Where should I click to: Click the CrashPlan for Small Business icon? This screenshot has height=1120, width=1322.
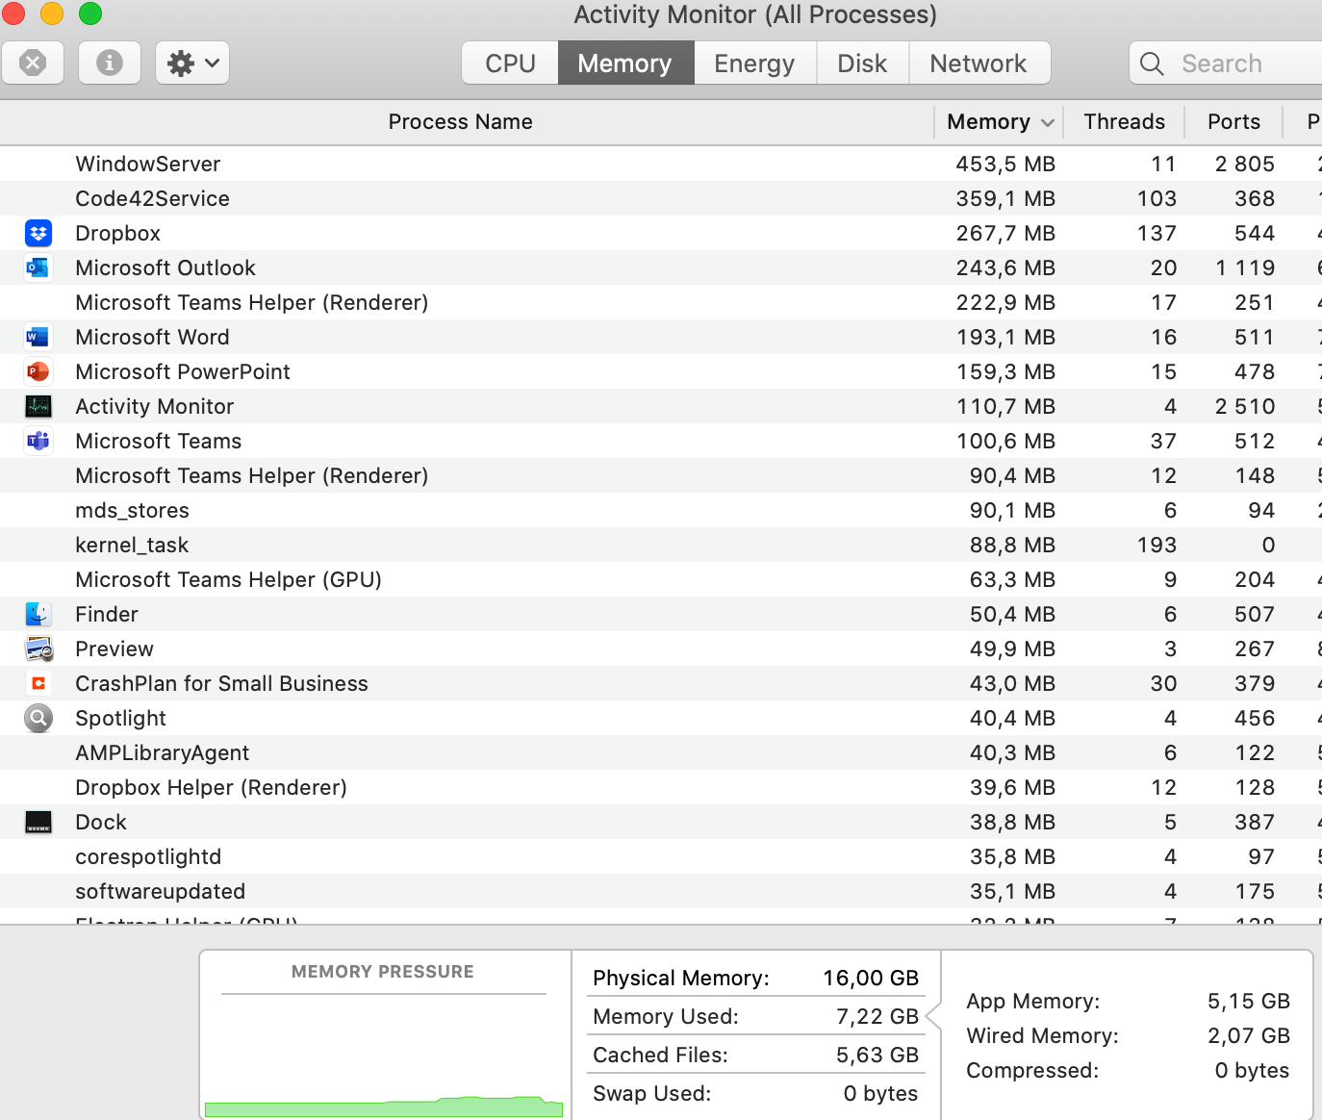click(38, 683)
